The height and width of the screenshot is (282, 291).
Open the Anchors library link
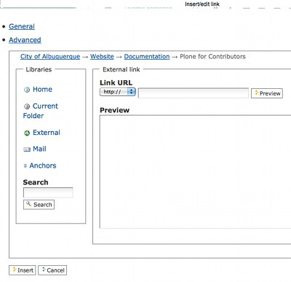pos(43,165)
